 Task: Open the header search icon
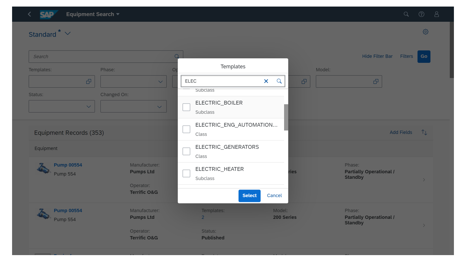pyautogui.click(x=406, y=14)
